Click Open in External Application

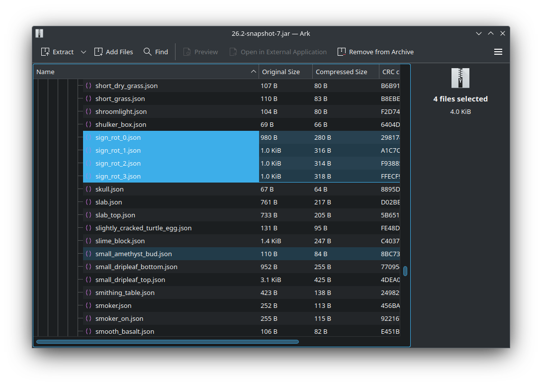coord(278,52)
